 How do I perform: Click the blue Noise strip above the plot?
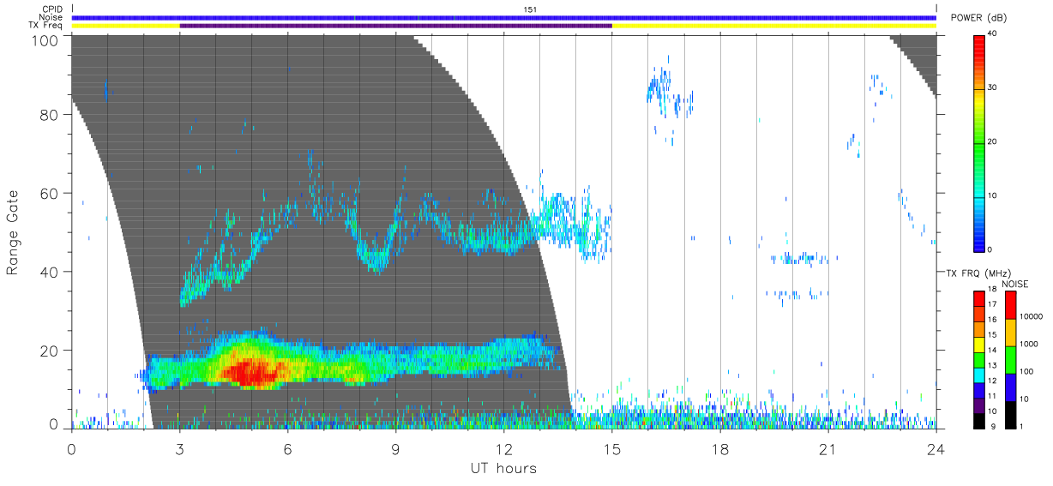504,17
